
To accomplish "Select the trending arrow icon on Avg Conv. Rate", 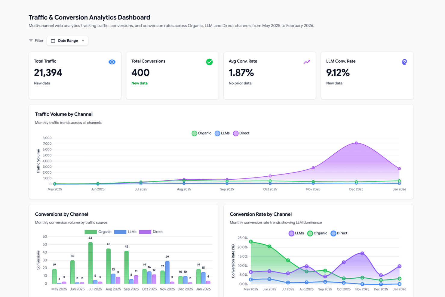I will coord(307,62).
